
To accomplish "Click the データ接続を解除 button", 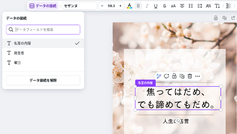I will (43, 80).
